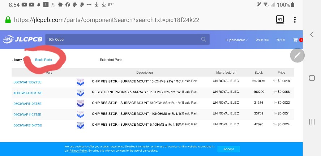This screenshot has height=156, width=321.
Task: Tap the Facebook notification icon
Action: coord(68,5)
